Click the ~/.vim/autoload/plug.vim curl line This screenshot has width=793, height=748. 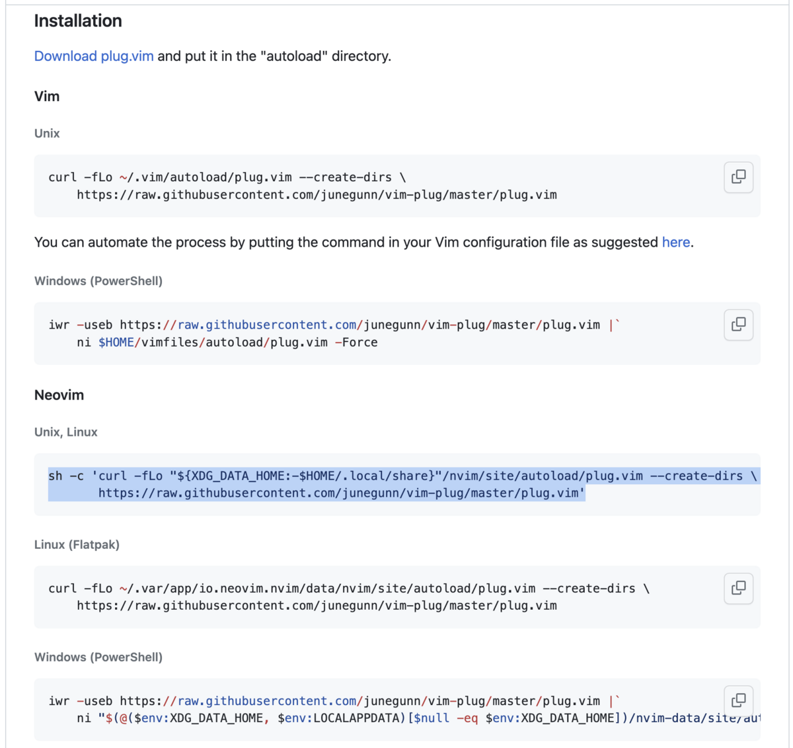[x=227, y=177]
